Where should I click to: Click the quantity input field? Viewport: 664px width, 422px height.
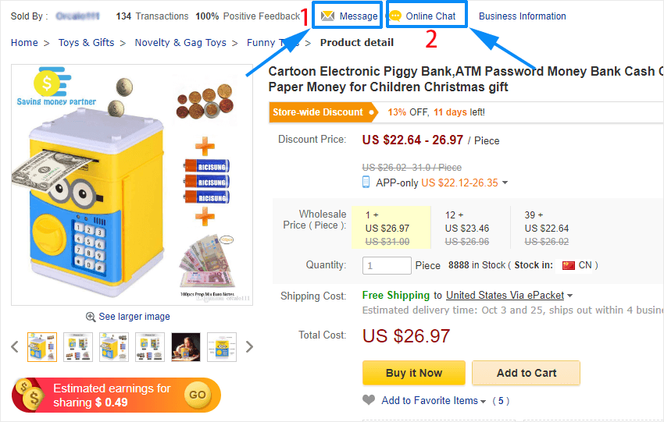coord(387,265)
